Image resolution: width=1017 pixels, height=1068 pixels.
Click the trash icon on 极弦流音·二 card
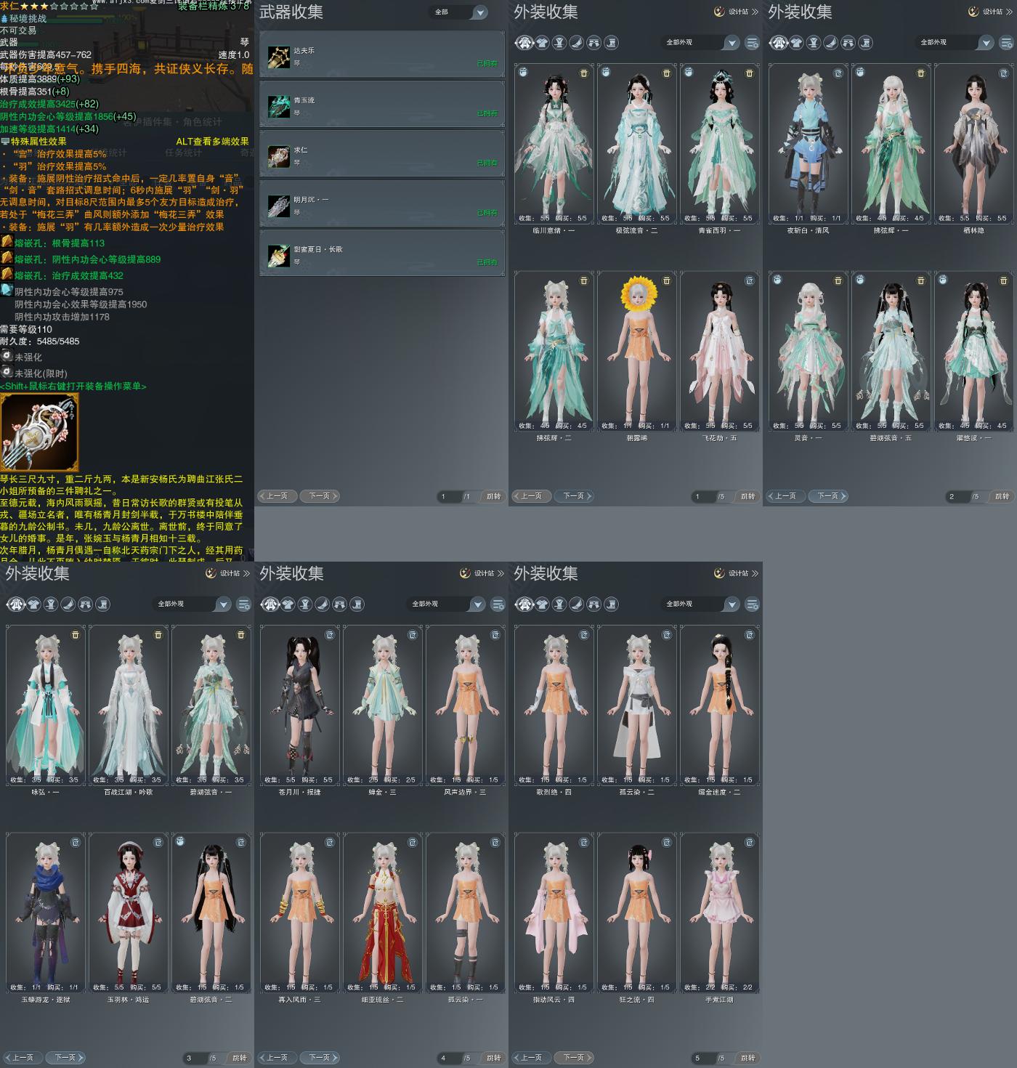point(667,73)
